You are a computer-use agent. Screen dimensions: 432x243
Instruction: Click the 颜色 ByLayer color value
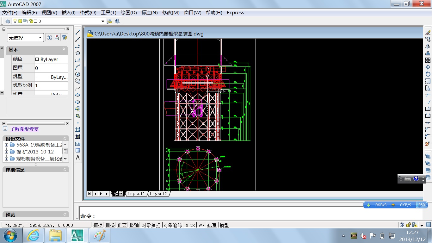[x=51, y=59]
